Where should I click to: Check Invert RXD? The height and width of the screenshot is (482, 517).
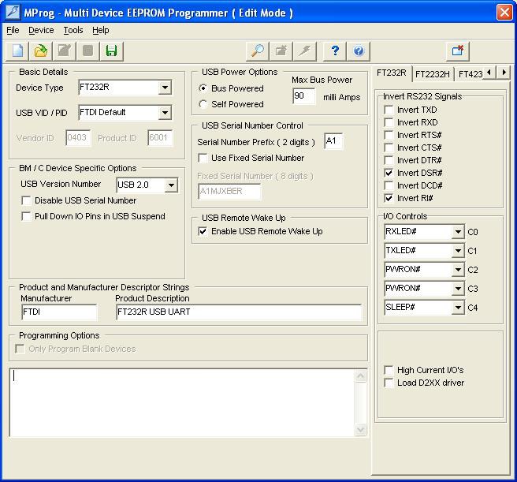(x=389, y=122)
